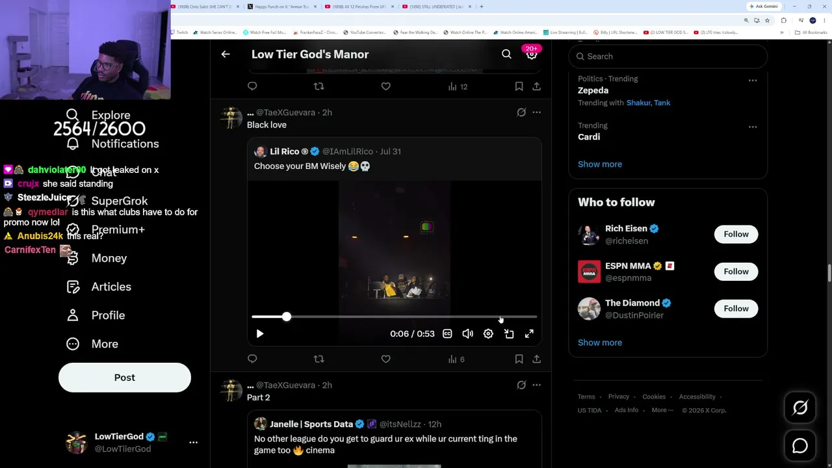Image resolution: width=832 pixels, height=468 pixels.
Task: Bookmark the post with 12 views
Action: [x=519, y=86]
